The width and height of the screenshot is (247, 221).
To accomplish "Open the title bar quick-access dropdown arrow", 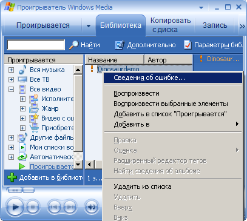I will [201, 8].
